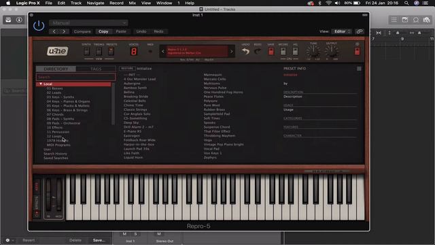Toggle the TWEAKS view switch
The width and height of the screenshot is (435, 245).
point(99,51)
